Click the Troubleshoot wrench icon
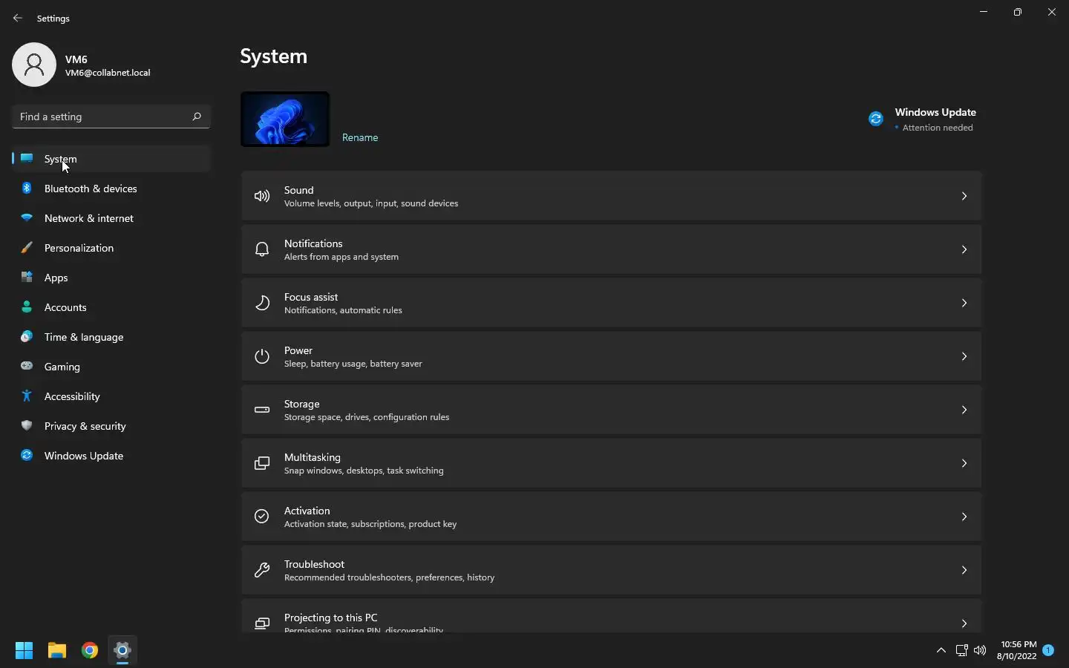This screenshot has width=1069, height=668. click(x=262, y=570)
